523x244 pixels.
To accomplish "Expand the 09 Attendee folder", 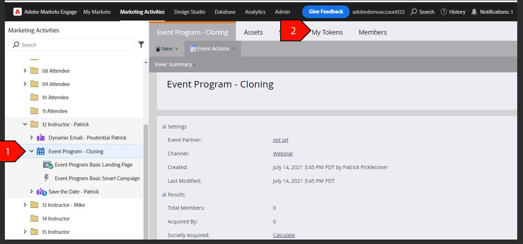I will pos(25,84).
